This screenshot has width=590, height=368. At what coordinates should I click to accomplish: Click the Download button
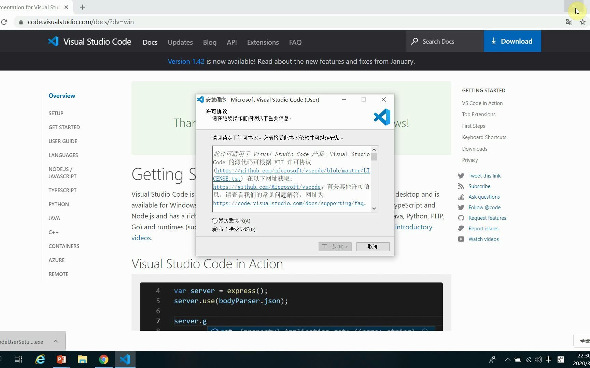(512, 41)
